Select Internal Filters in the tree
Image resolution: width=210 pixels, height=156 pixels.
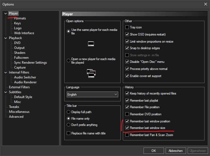click(19, 72)
